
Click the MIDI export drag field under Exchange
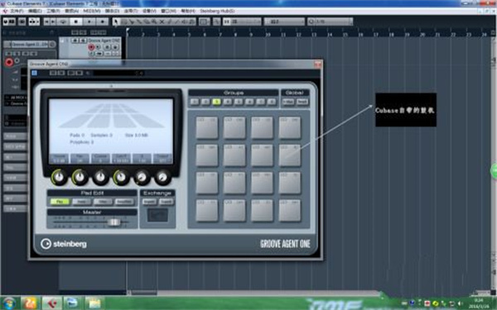pos(157,215)
